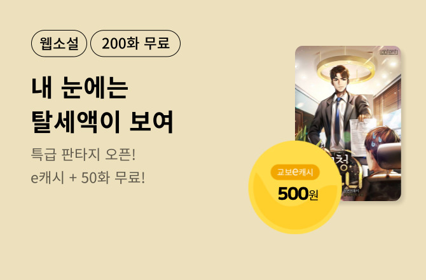Click the subtitle 특급 판타지 오픈!
This screenshot has width=426, height=280.
tap(83, 154)
